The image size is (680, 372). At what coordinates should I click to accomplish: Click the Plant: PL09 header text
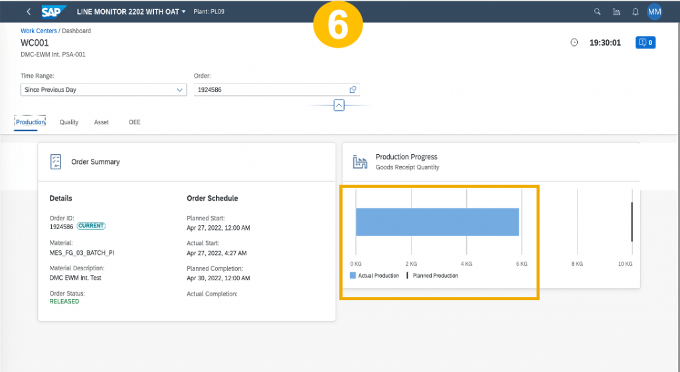(x=209, y=12)
